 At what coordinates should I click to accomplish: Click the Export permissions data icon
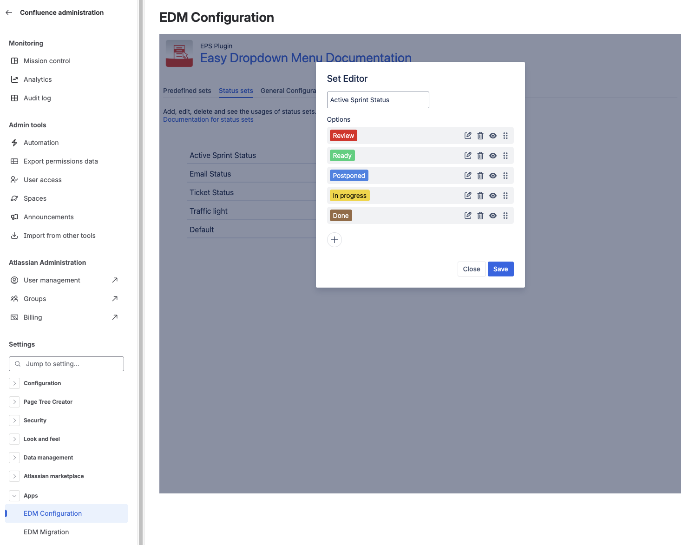(14, 161)
